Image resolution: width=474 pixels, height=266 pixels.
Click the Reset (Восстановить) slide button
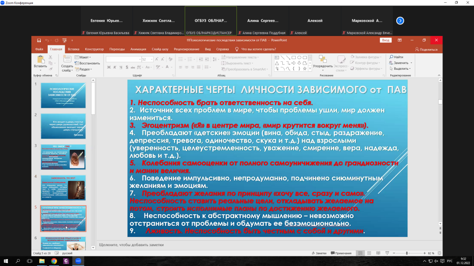click(x=87, y=63)
